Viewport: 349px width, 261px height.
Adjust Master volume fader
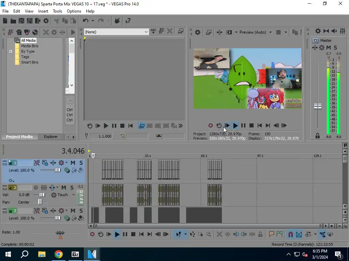coord(318,106)
